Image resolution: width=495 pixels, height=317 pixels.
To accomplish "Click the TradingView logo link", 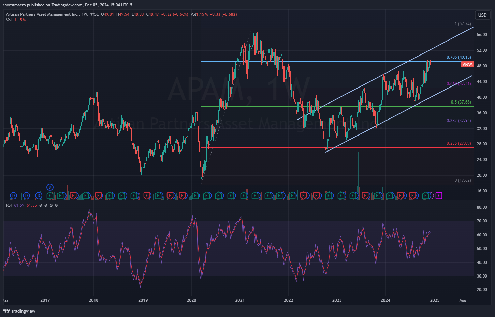I will [19, 311].
